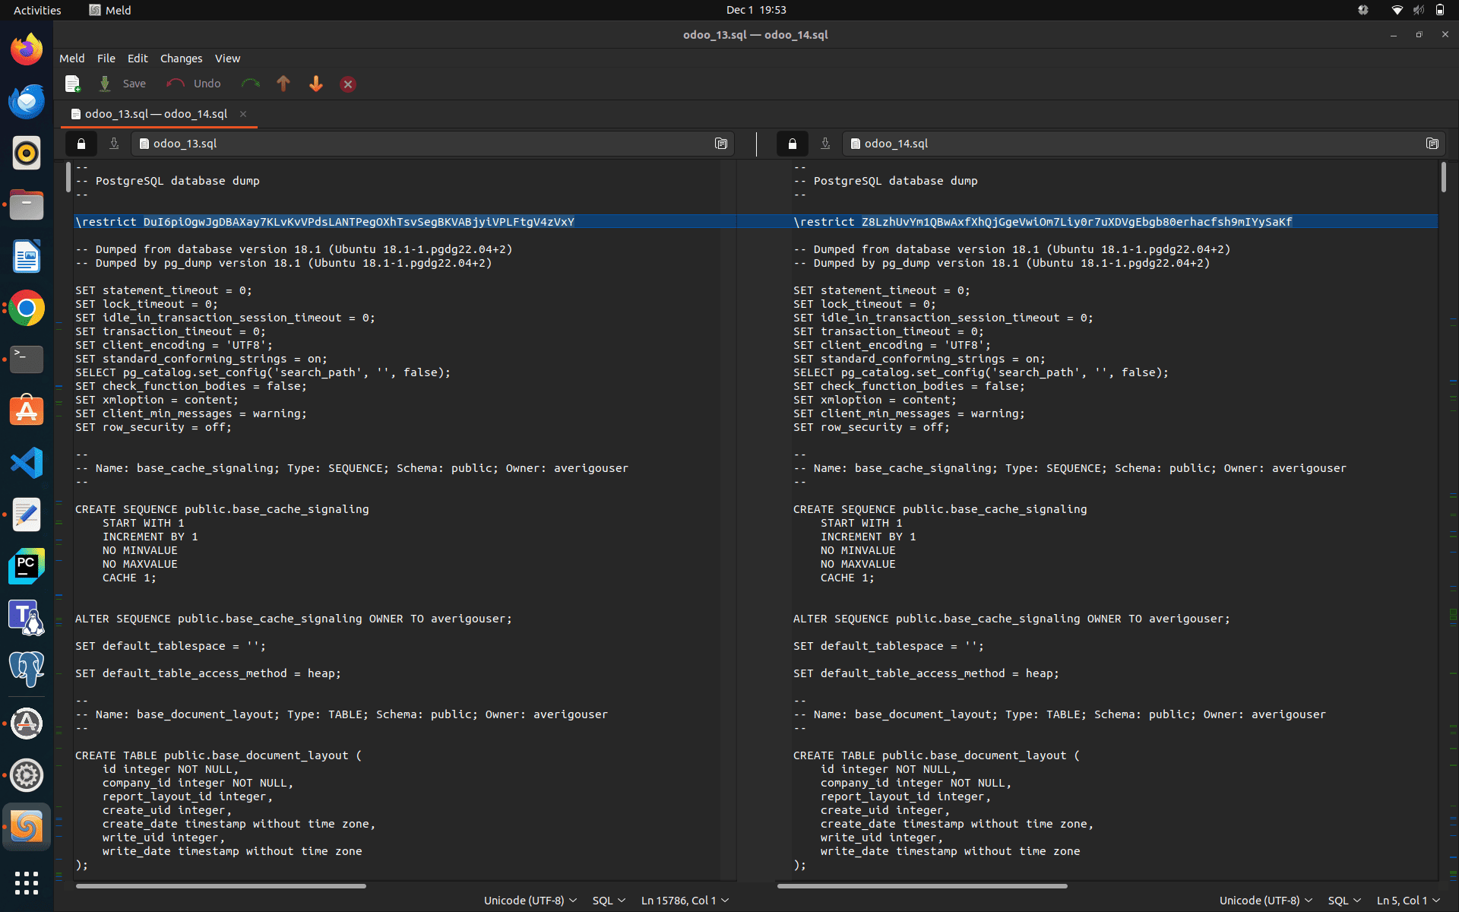
Task: Launch Firefox from the Ubuntu dock
Action: tap(26, 48)
